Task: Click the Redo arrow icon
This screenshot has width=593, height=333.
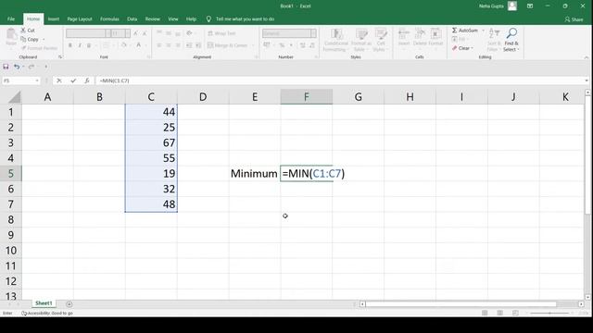Action: click(x=31, y=67)
